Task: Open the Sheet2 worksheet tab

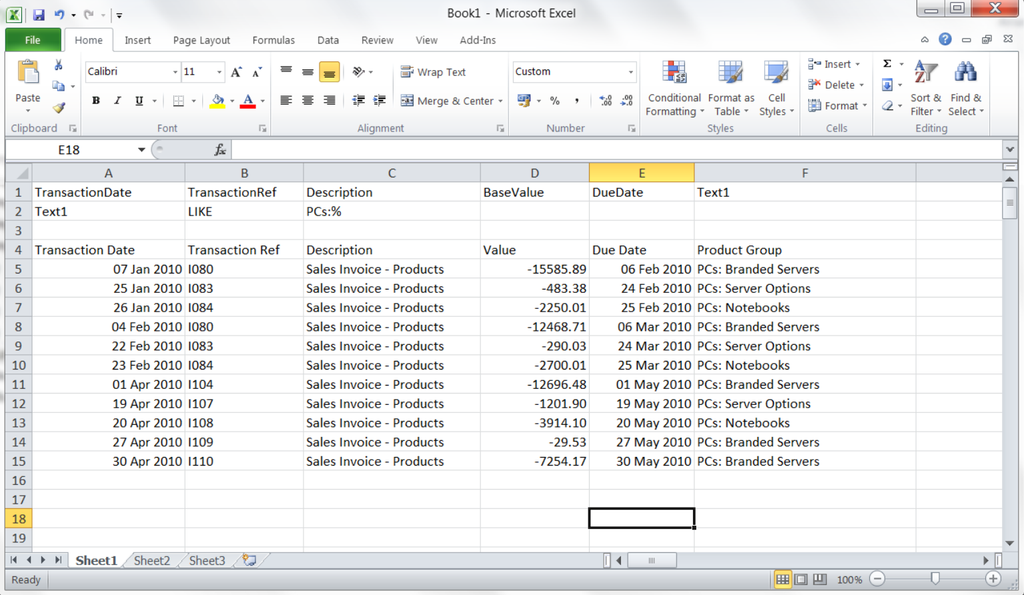Action: pos(151,560)
